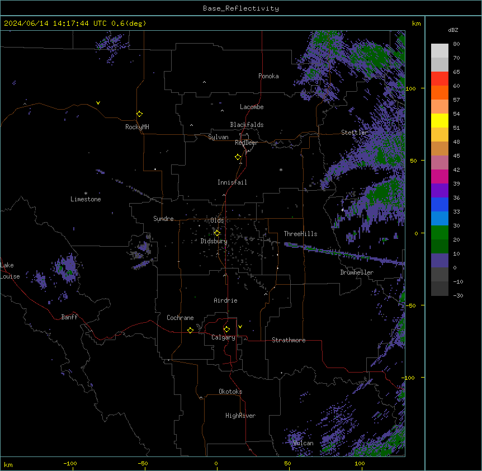Click the -100 tick on bottom axis

point(70,463)
